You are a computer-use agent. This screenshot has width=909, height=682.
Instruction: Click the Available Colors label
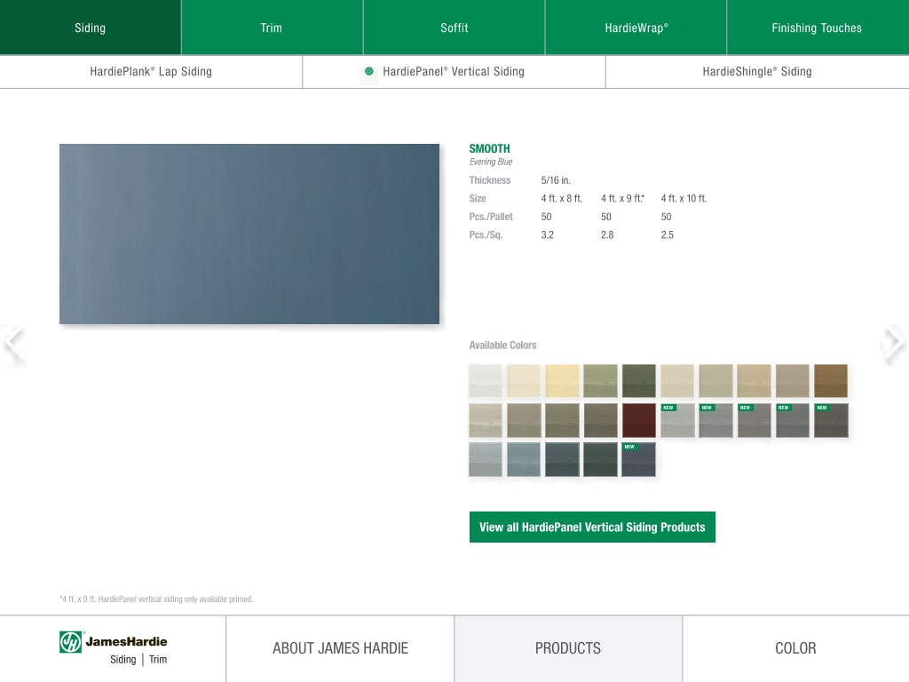pyautogui.click(x=502, y=345)
